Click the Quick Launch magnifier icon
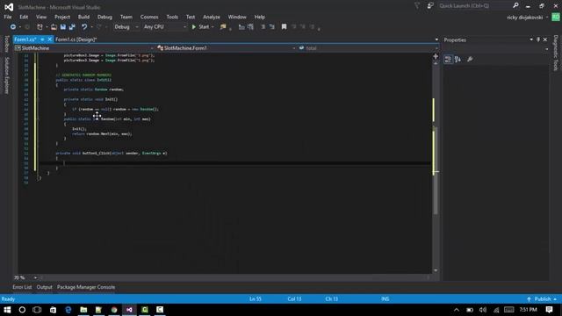 (515, 5)
